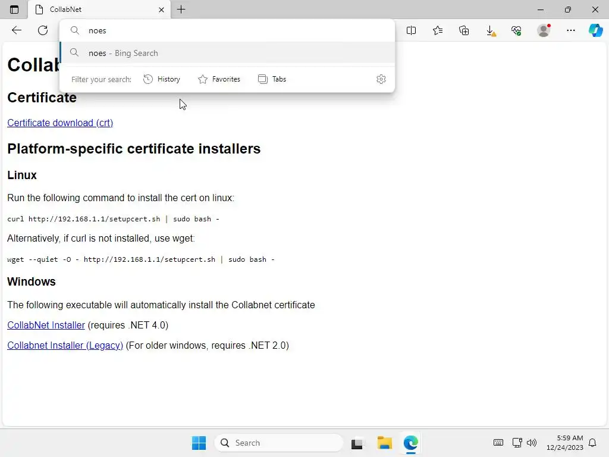Click the taskbar Search box
Screen dimensions: 609x457
click(x=279, y=443)
